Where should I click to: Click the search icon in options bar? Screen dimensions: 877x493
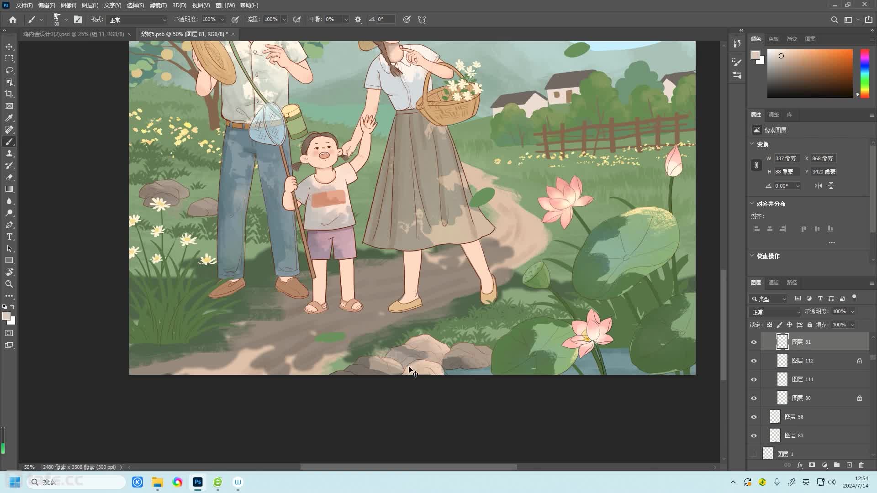pos(834,20)
